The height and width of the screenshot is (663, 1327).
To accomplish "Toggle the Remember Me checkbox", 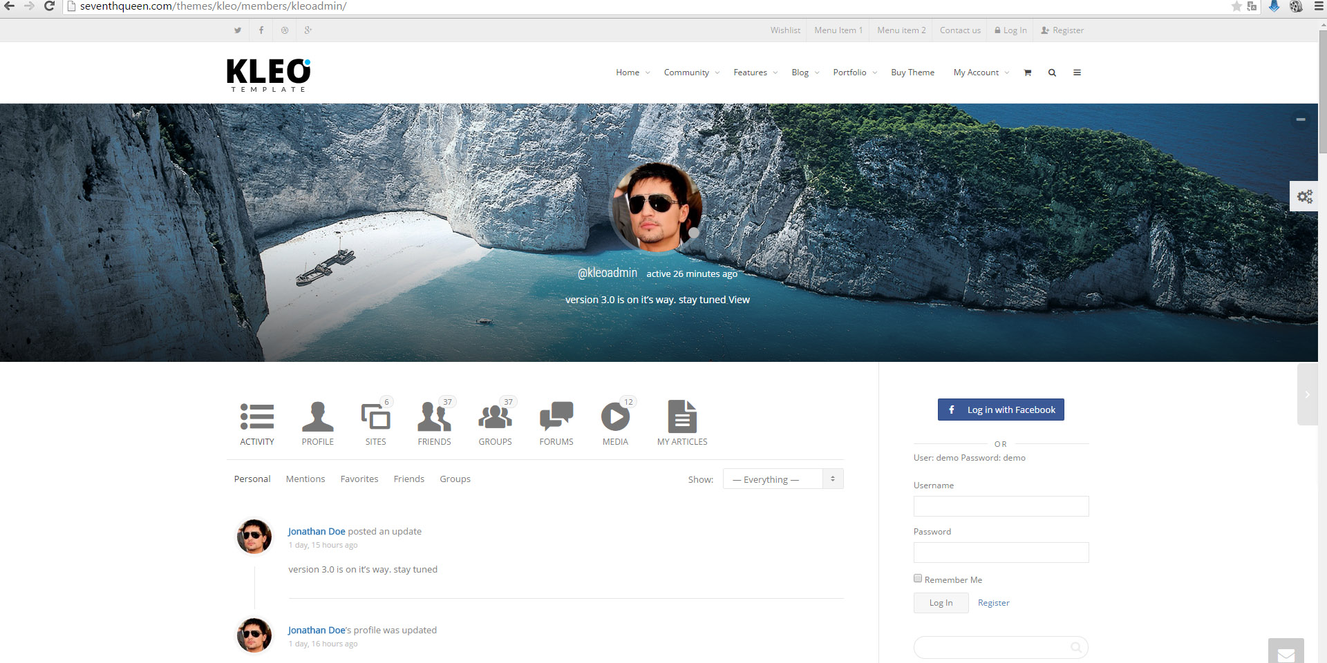I will pyautogui.click(x=918, y=579).
